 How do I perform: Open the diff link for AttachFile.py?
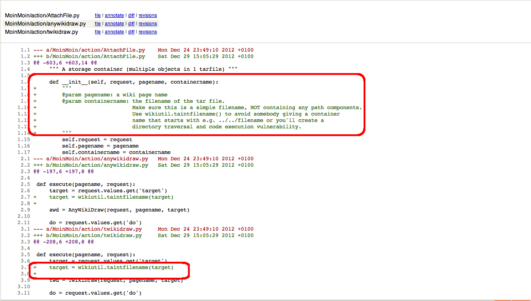(131, 16)
